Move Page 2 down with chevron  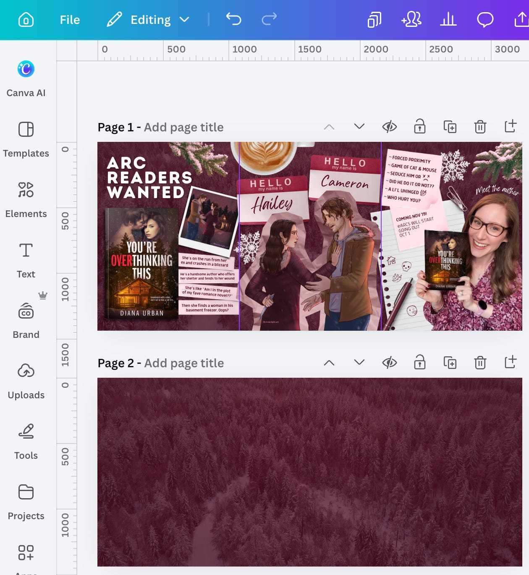[359, 362]
